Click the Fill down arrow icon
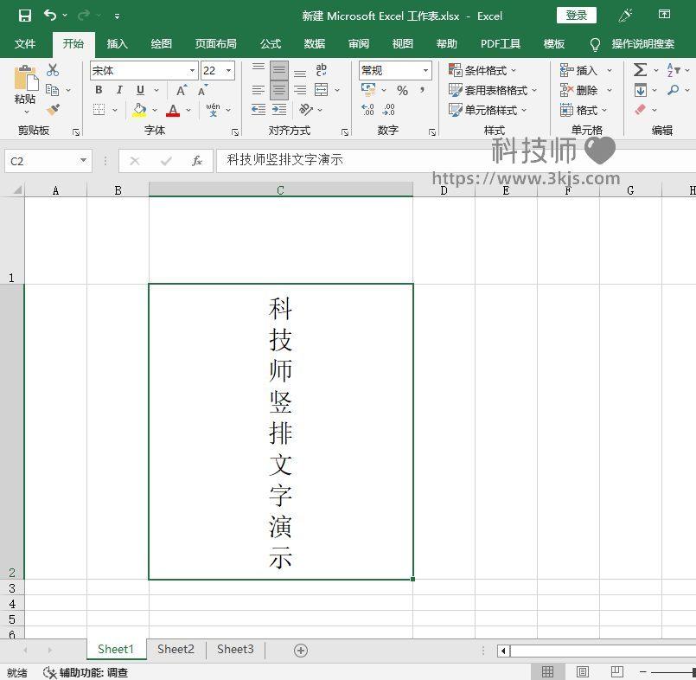 click(640, 90)
